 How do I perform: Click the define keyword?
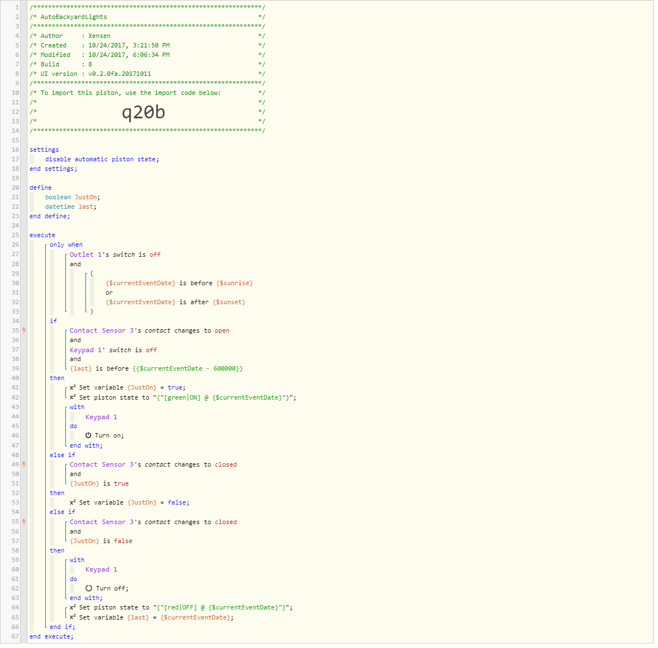pos(41,188)
